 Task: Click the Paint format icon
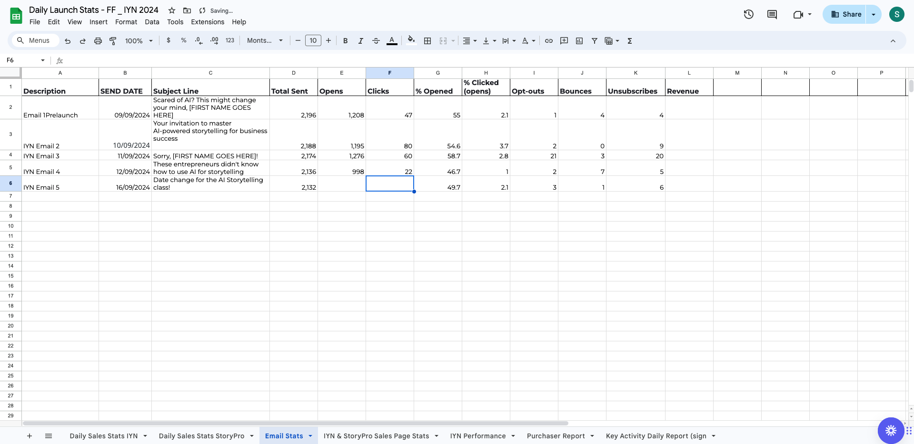(113, 41)
